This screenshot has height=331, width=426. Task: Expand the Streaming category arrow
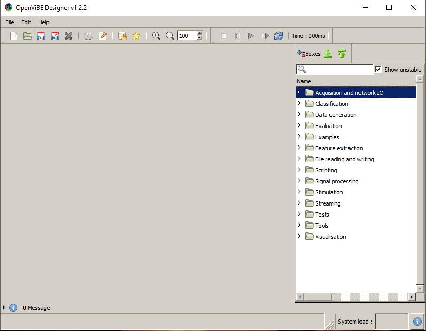coord(299,203)
